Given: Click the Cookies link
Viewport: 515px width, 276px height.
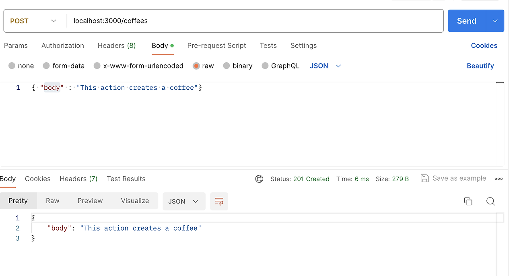Looking at the screenshot, I should click(x=484, y=45).
